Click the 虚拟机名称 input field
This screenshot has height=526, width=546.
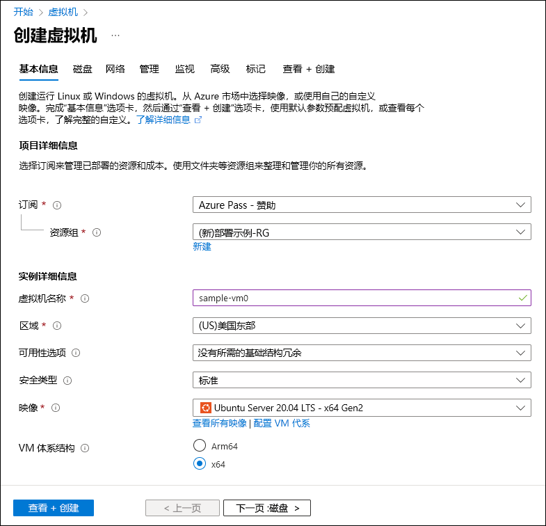(362, 298)
